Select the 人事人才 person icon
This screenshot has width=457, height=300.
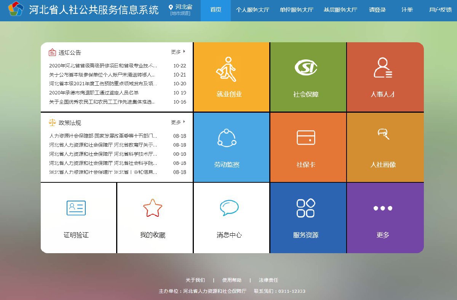click(383, 68)
